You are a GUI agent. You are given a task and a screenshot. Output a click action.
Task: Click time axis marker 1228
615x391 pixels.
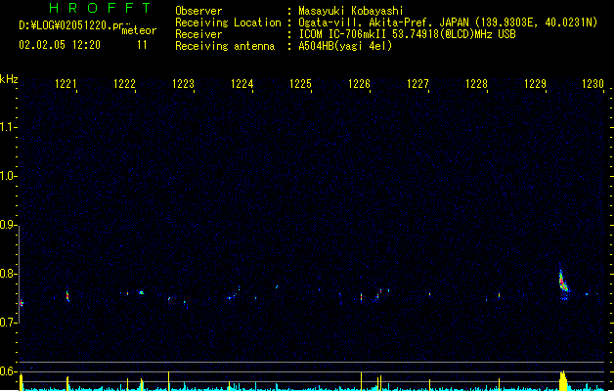[476, 84]
